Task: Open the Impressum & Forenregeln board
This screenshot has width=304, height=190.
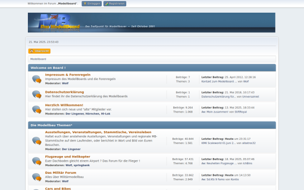Action: [68, 74]
